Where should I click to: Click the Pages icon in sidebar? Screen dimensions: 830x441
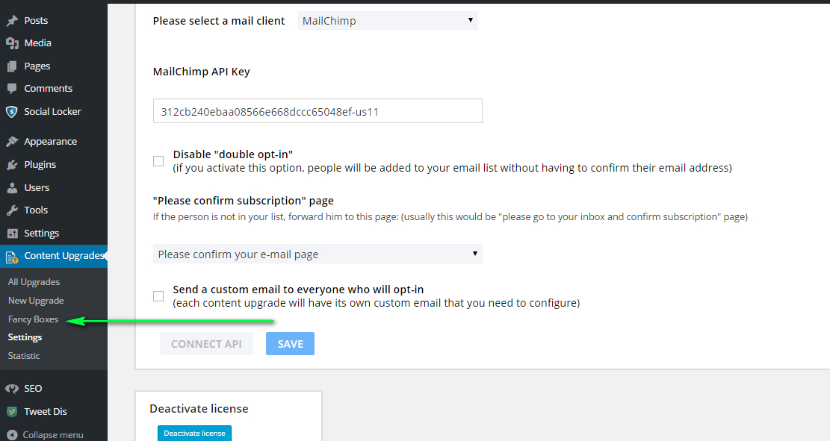[x=12, y=66]
